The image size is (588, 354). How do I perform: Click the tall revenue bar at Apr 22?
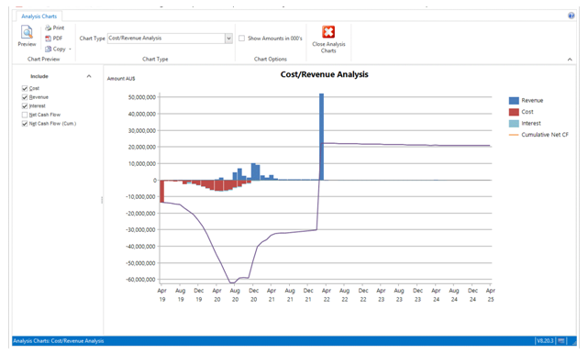(x=321, y=137)
